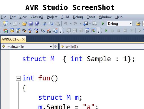
Task: Click the Open File folder icon
Action: click(24, 23)
